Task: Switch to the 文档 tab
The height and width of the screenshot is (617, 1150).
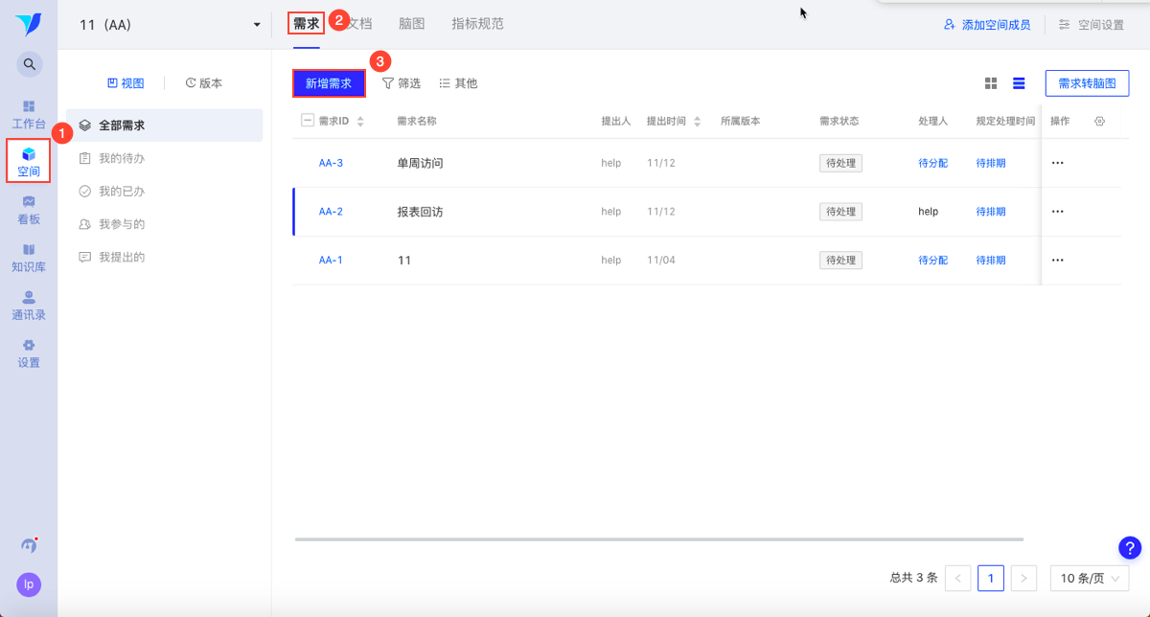Action: point(360,23)
